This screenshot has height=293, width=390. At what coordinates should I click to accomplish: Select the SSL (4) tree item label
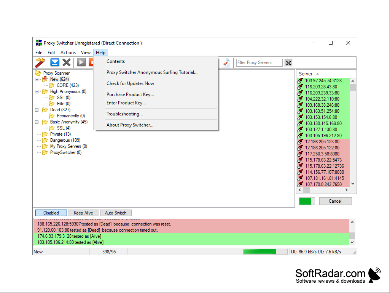pos(64,128)
